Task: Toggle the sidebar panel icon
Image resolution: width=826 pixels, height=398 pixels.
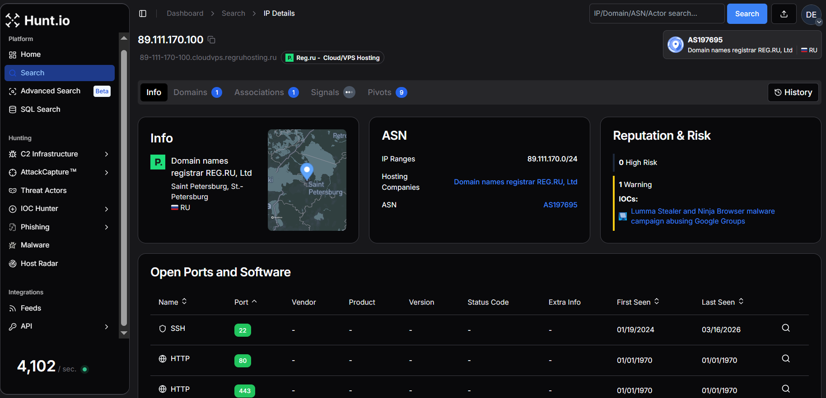Action: (x=143, y=14)
